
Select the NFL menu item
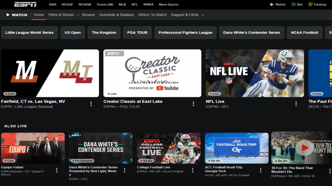[134, 4]
